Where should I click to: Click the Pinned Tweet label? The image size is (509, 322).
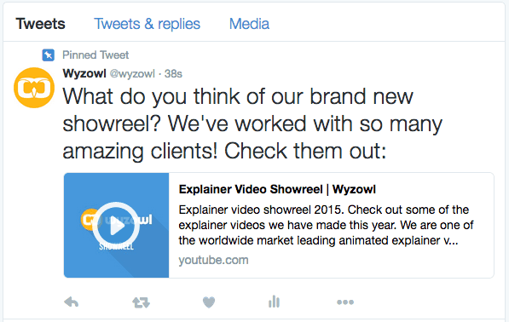(95, 55)
